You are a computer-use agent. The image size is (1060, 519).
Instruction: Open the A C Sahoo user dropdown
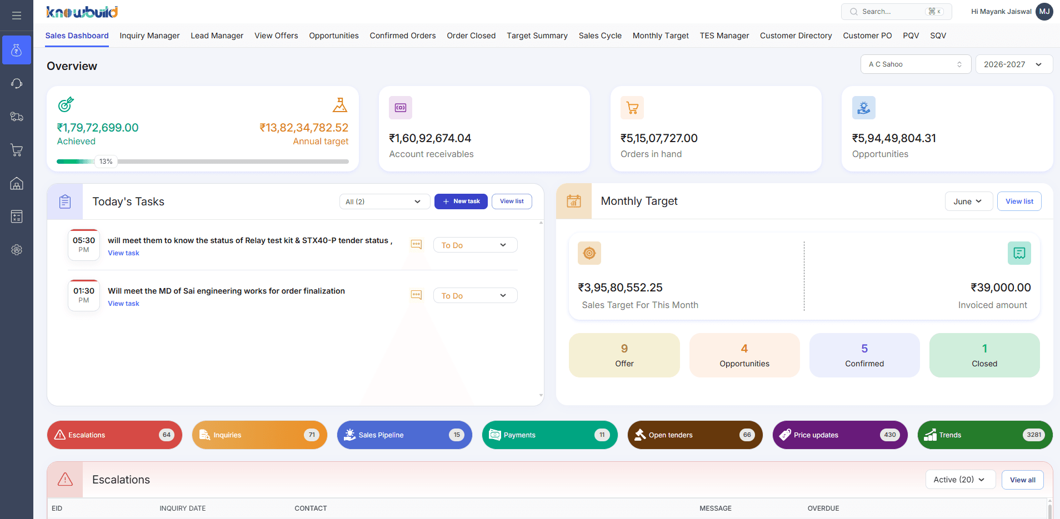point(916,64)
